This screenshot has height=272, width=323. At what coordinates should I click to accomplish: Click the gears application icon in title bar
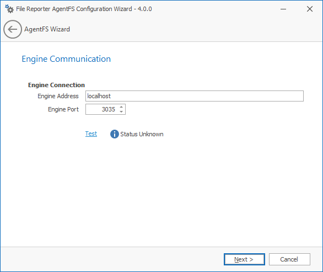[x=9, y=9]
